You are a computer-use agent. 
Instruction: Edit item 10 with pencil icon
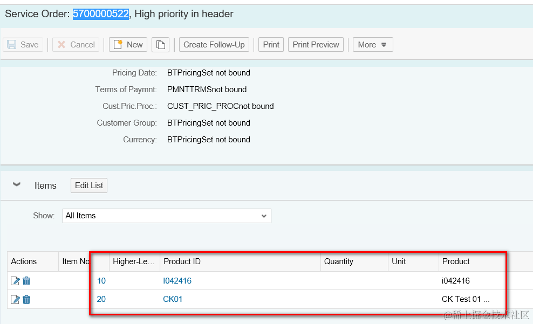[15, 281]
